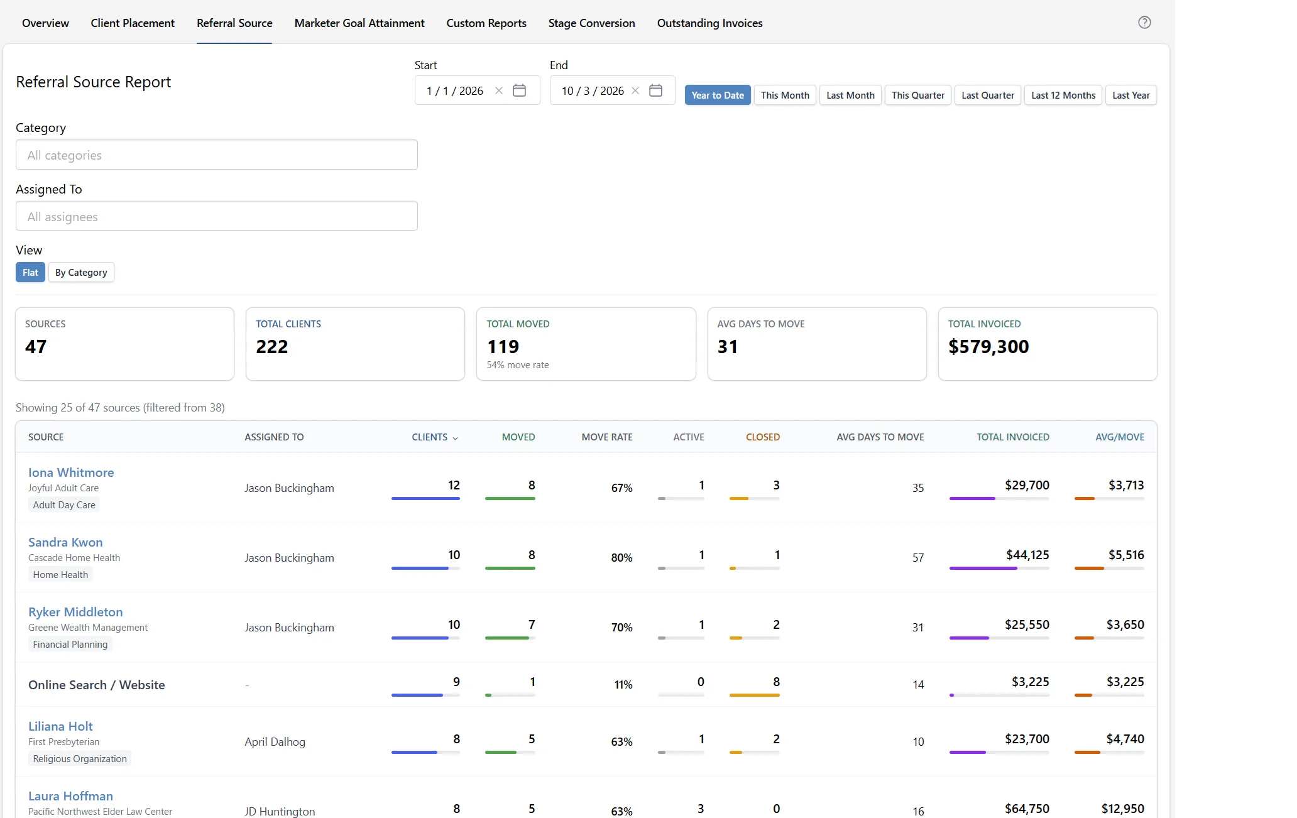Pick the Last 12 Months range
This screenshot has height=818, width=1297.
coord(1063,95)
